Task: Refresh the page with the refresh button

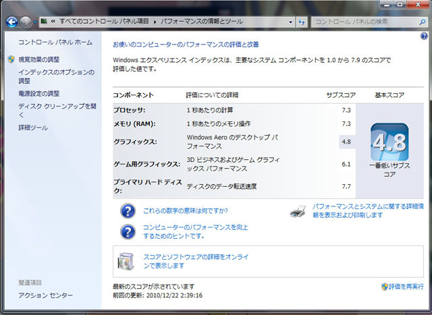Action: click(x=302, y=22)
